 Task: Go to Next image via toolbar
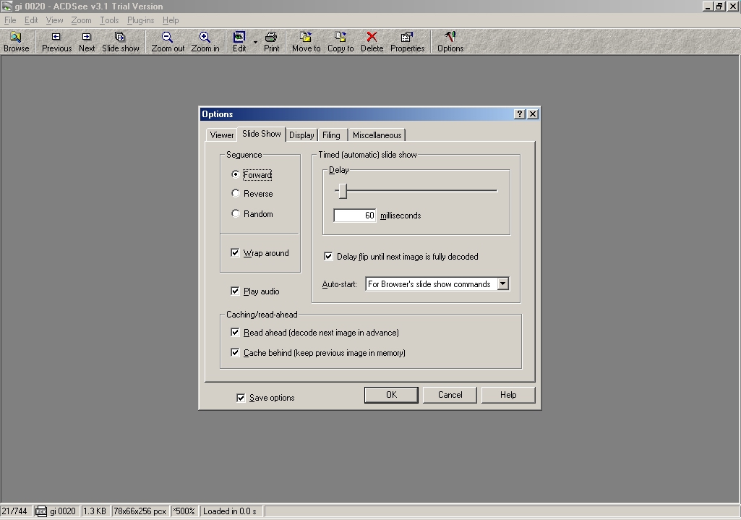click(87, 42)
